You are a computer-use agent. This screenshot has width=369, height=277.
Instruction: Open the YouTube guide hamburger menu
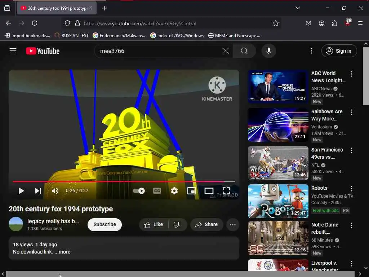click(x=13, y=51)
